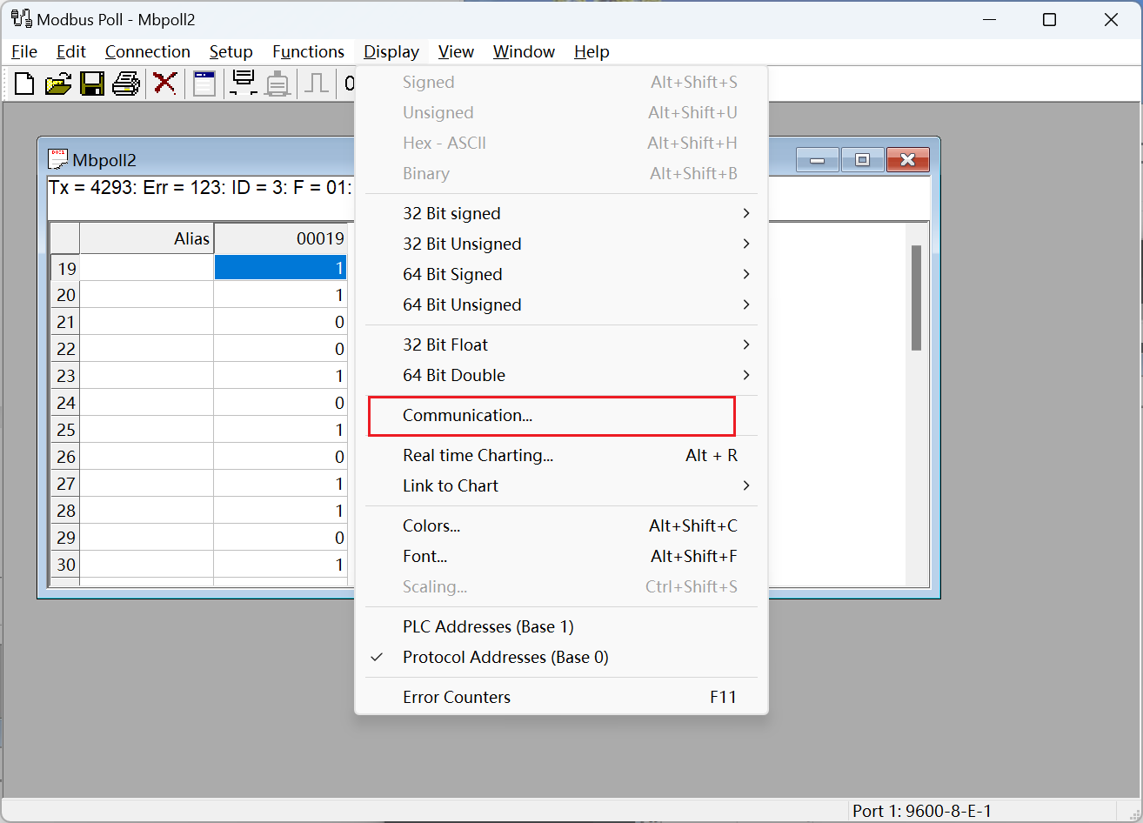Click the Mbpoll2 document window icon

tap(58, 159)
